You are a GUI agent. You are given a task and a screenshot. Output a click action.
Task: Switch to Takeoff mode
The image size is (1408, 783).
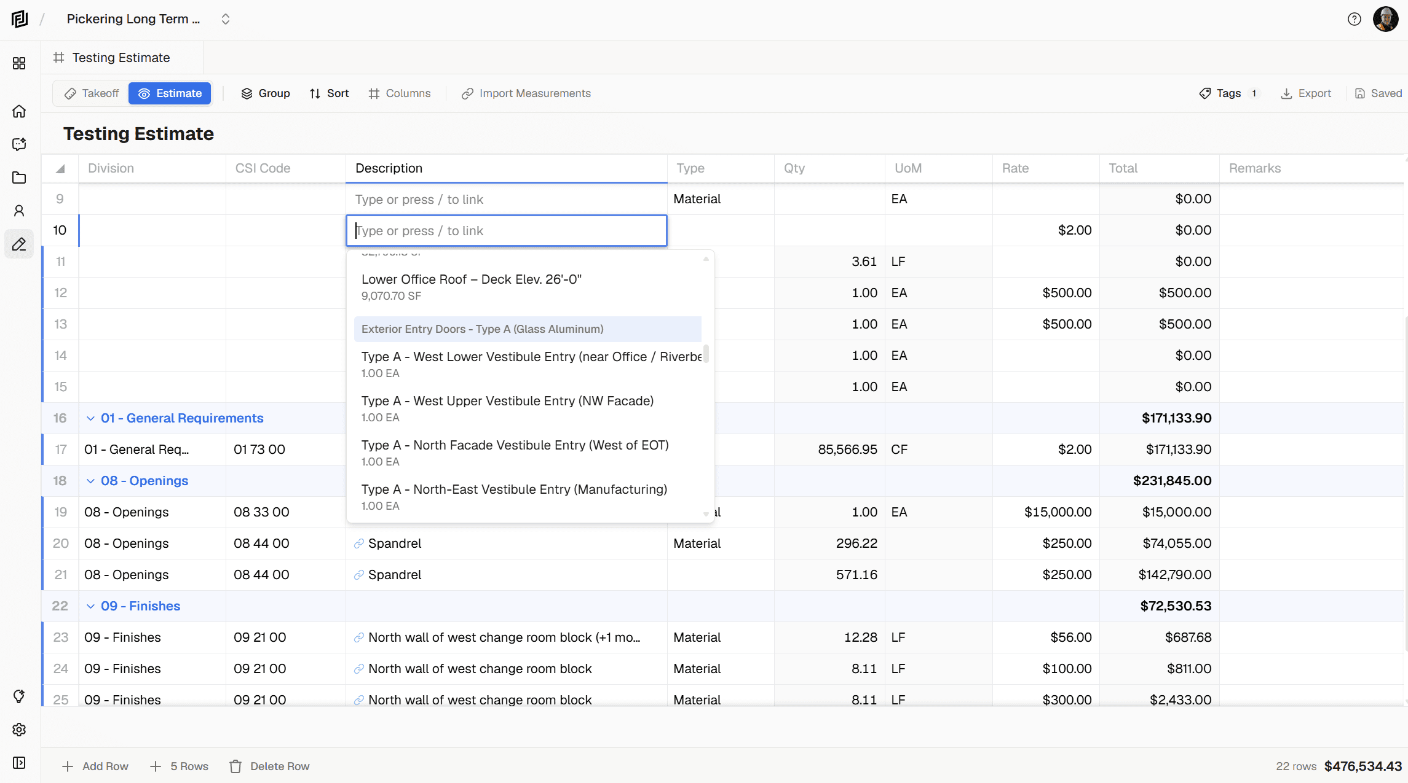point(92,93)
